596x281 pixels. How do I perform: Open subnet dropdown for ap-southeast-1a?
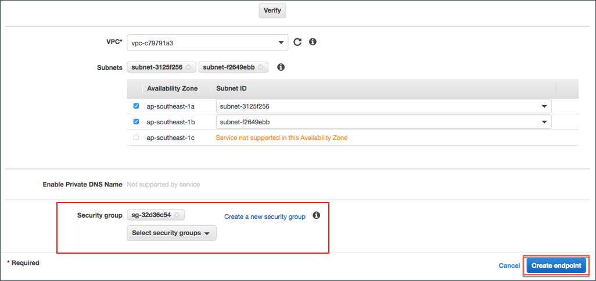coord(383,107)
